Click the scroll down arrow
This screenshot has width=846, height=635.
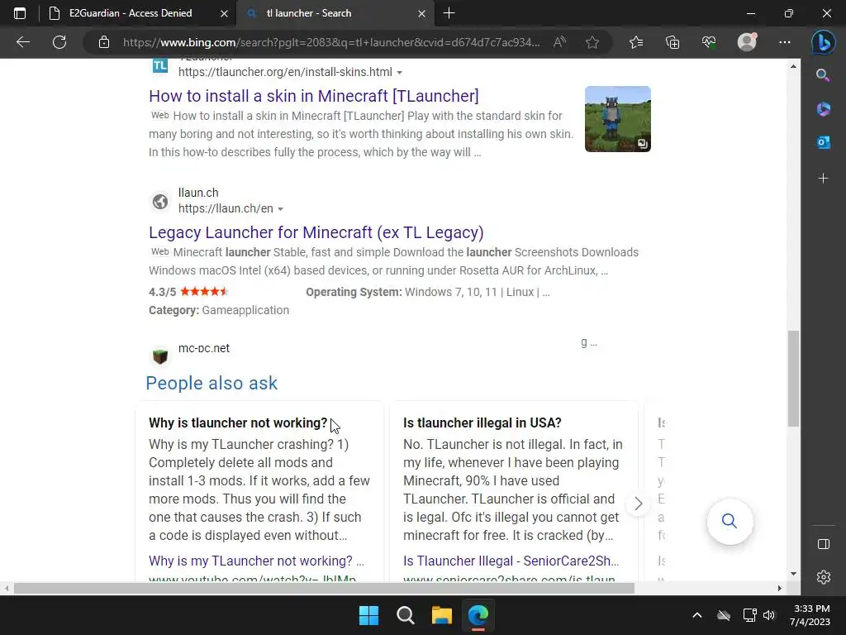tap(793, 574)
